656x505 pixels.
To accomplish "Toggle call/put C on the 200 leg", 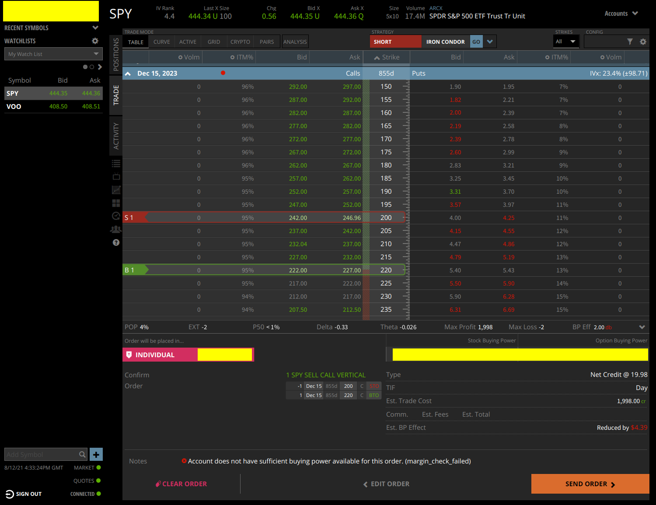I will coord(362,386).
